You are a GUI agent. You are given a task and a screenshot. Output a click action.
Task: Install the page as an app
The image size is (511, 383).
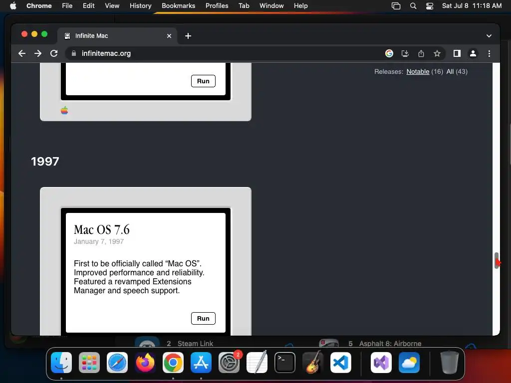(405, 53)
